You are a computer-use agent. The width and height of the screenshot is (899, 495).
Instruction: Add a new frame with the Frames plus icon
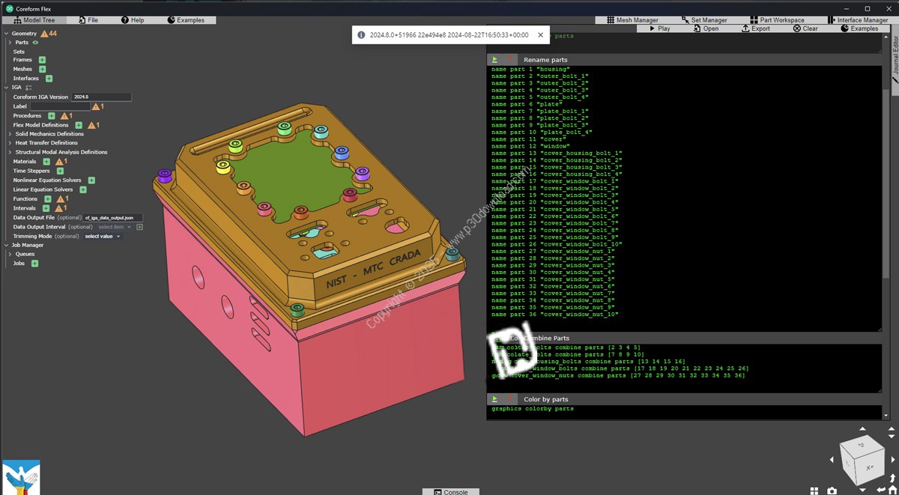[x=42, y=60]
